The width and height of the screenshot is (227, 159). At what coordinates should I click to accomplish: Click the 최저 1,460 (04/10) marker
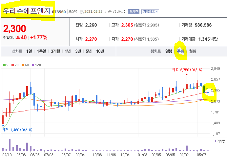[x=17, y=130]
